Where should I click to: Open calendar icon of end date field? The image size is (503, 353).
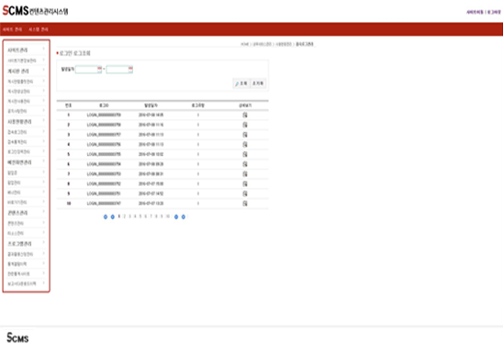tap(130, 69)
